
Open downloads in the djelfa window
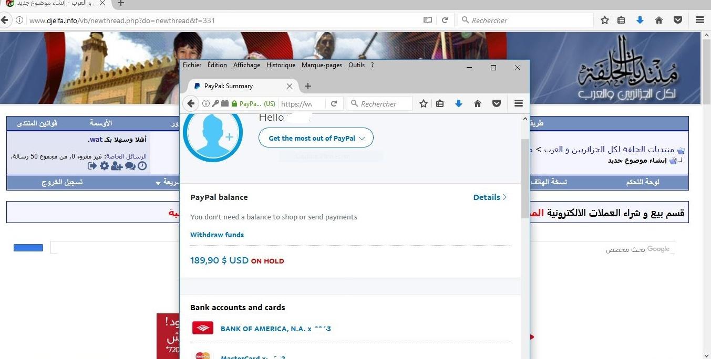pos(640,20)
